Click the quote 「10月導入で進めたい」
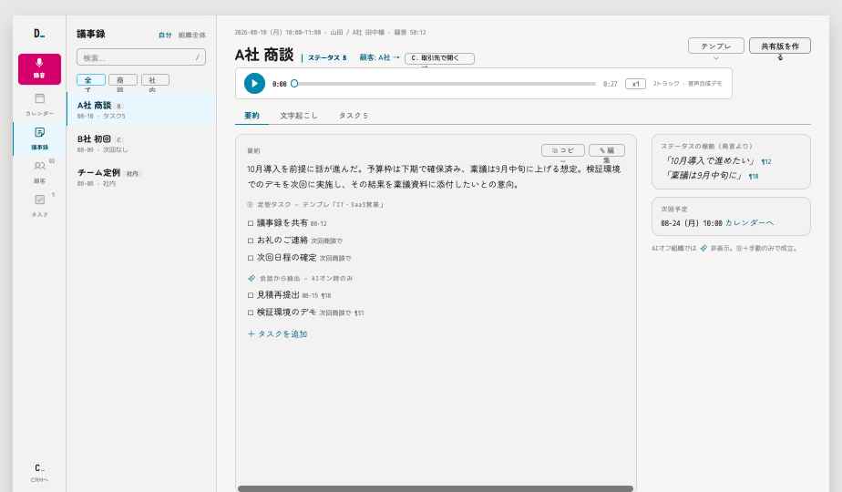The image size is (842, 492). pos(711,160)
